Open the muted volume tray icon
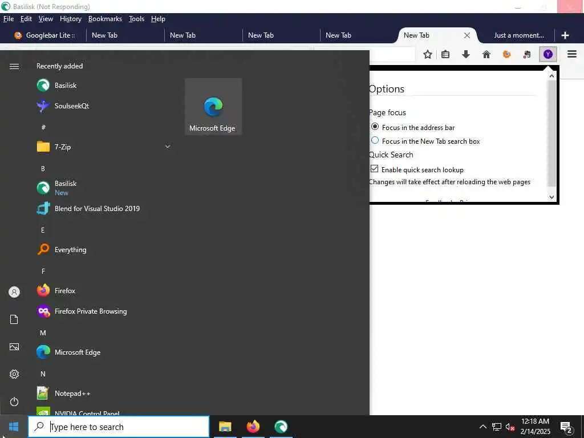This screenshot has width=584, height=438. point(510,427)
